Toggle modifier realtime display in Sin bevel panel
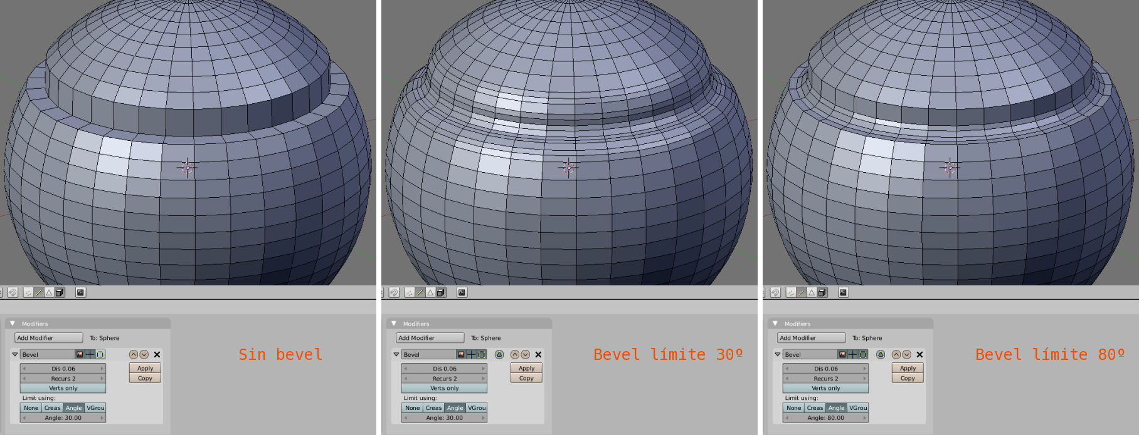1139x435 pixels. pos(90,354)
